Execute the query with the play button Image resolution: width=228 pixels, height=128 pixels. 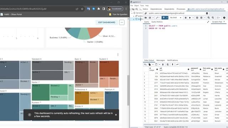click(x=190, y=18)
